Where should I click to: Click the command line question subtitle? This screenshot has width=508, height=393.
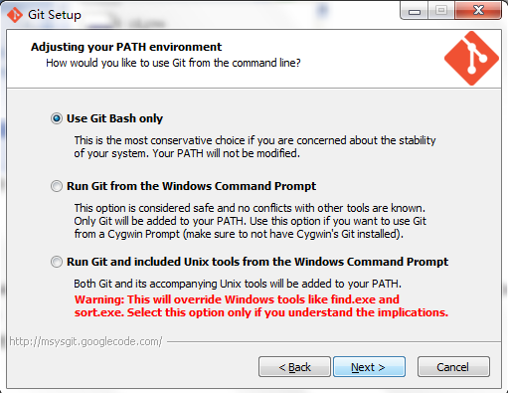pos(173,63)
